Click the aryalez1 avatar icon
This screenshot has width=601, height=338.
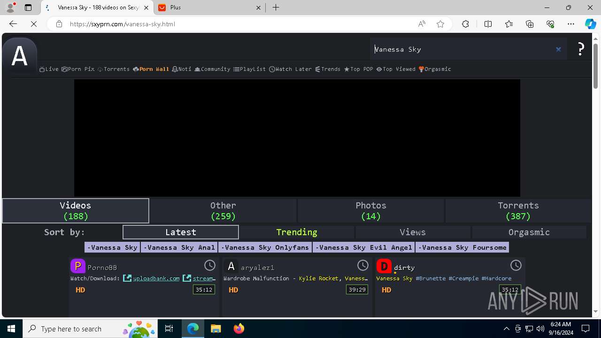(x=231, y=266)
